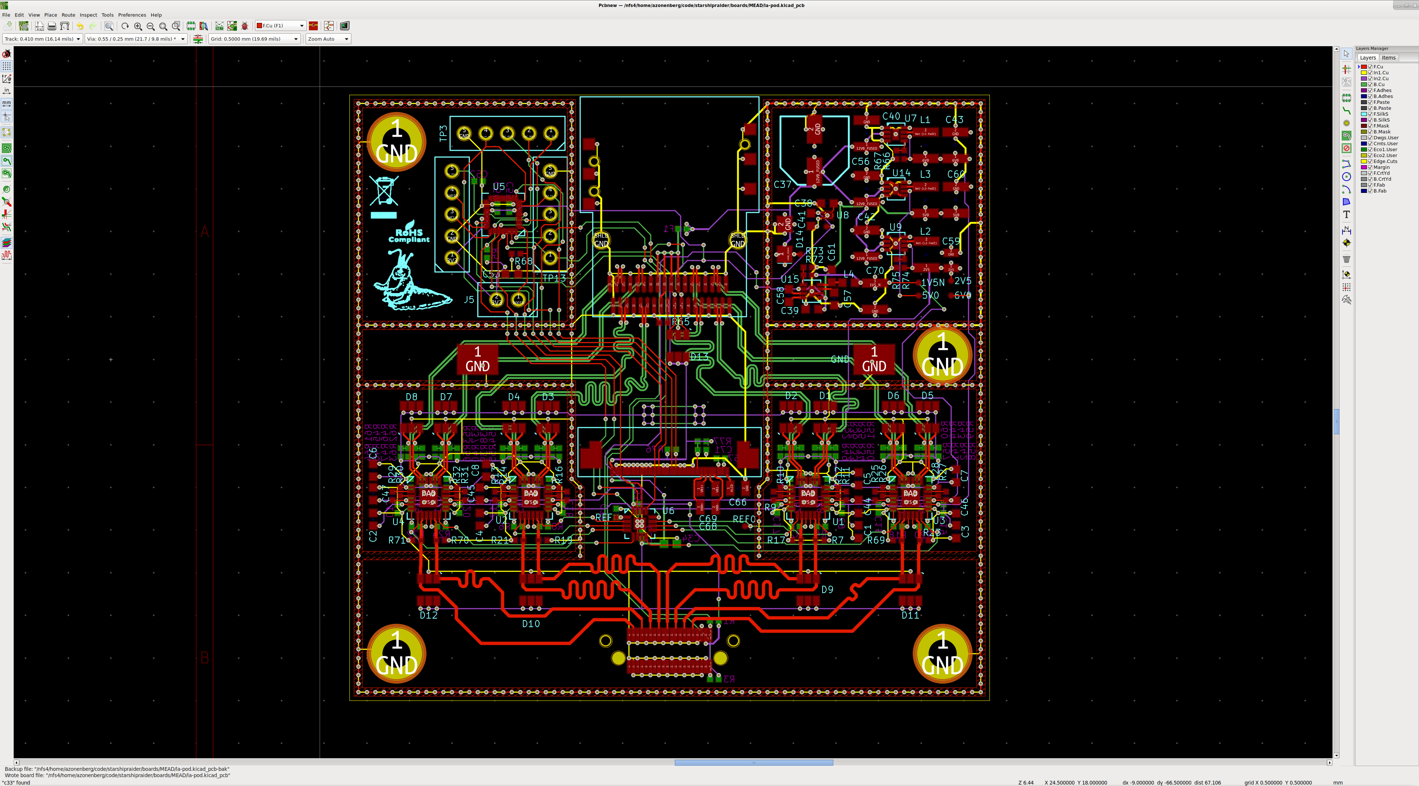
Task: Toggle high-contrast layer display mode
Action: point(7,242)
